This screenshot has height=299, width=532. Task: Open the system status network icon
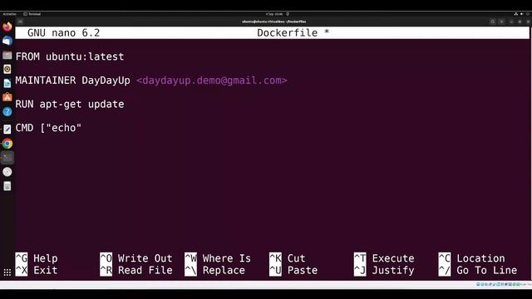515,14
